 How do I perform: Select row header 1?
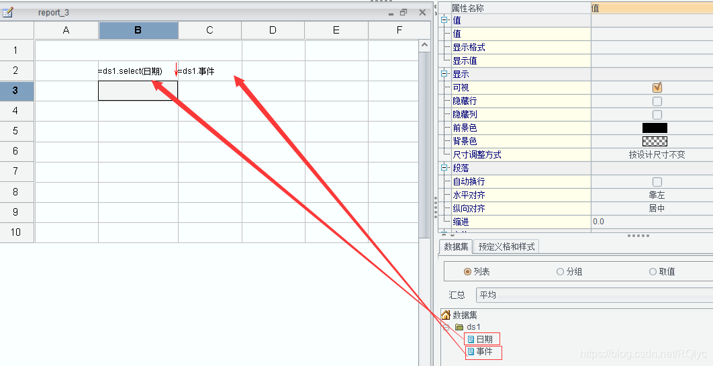pos(16,50)
